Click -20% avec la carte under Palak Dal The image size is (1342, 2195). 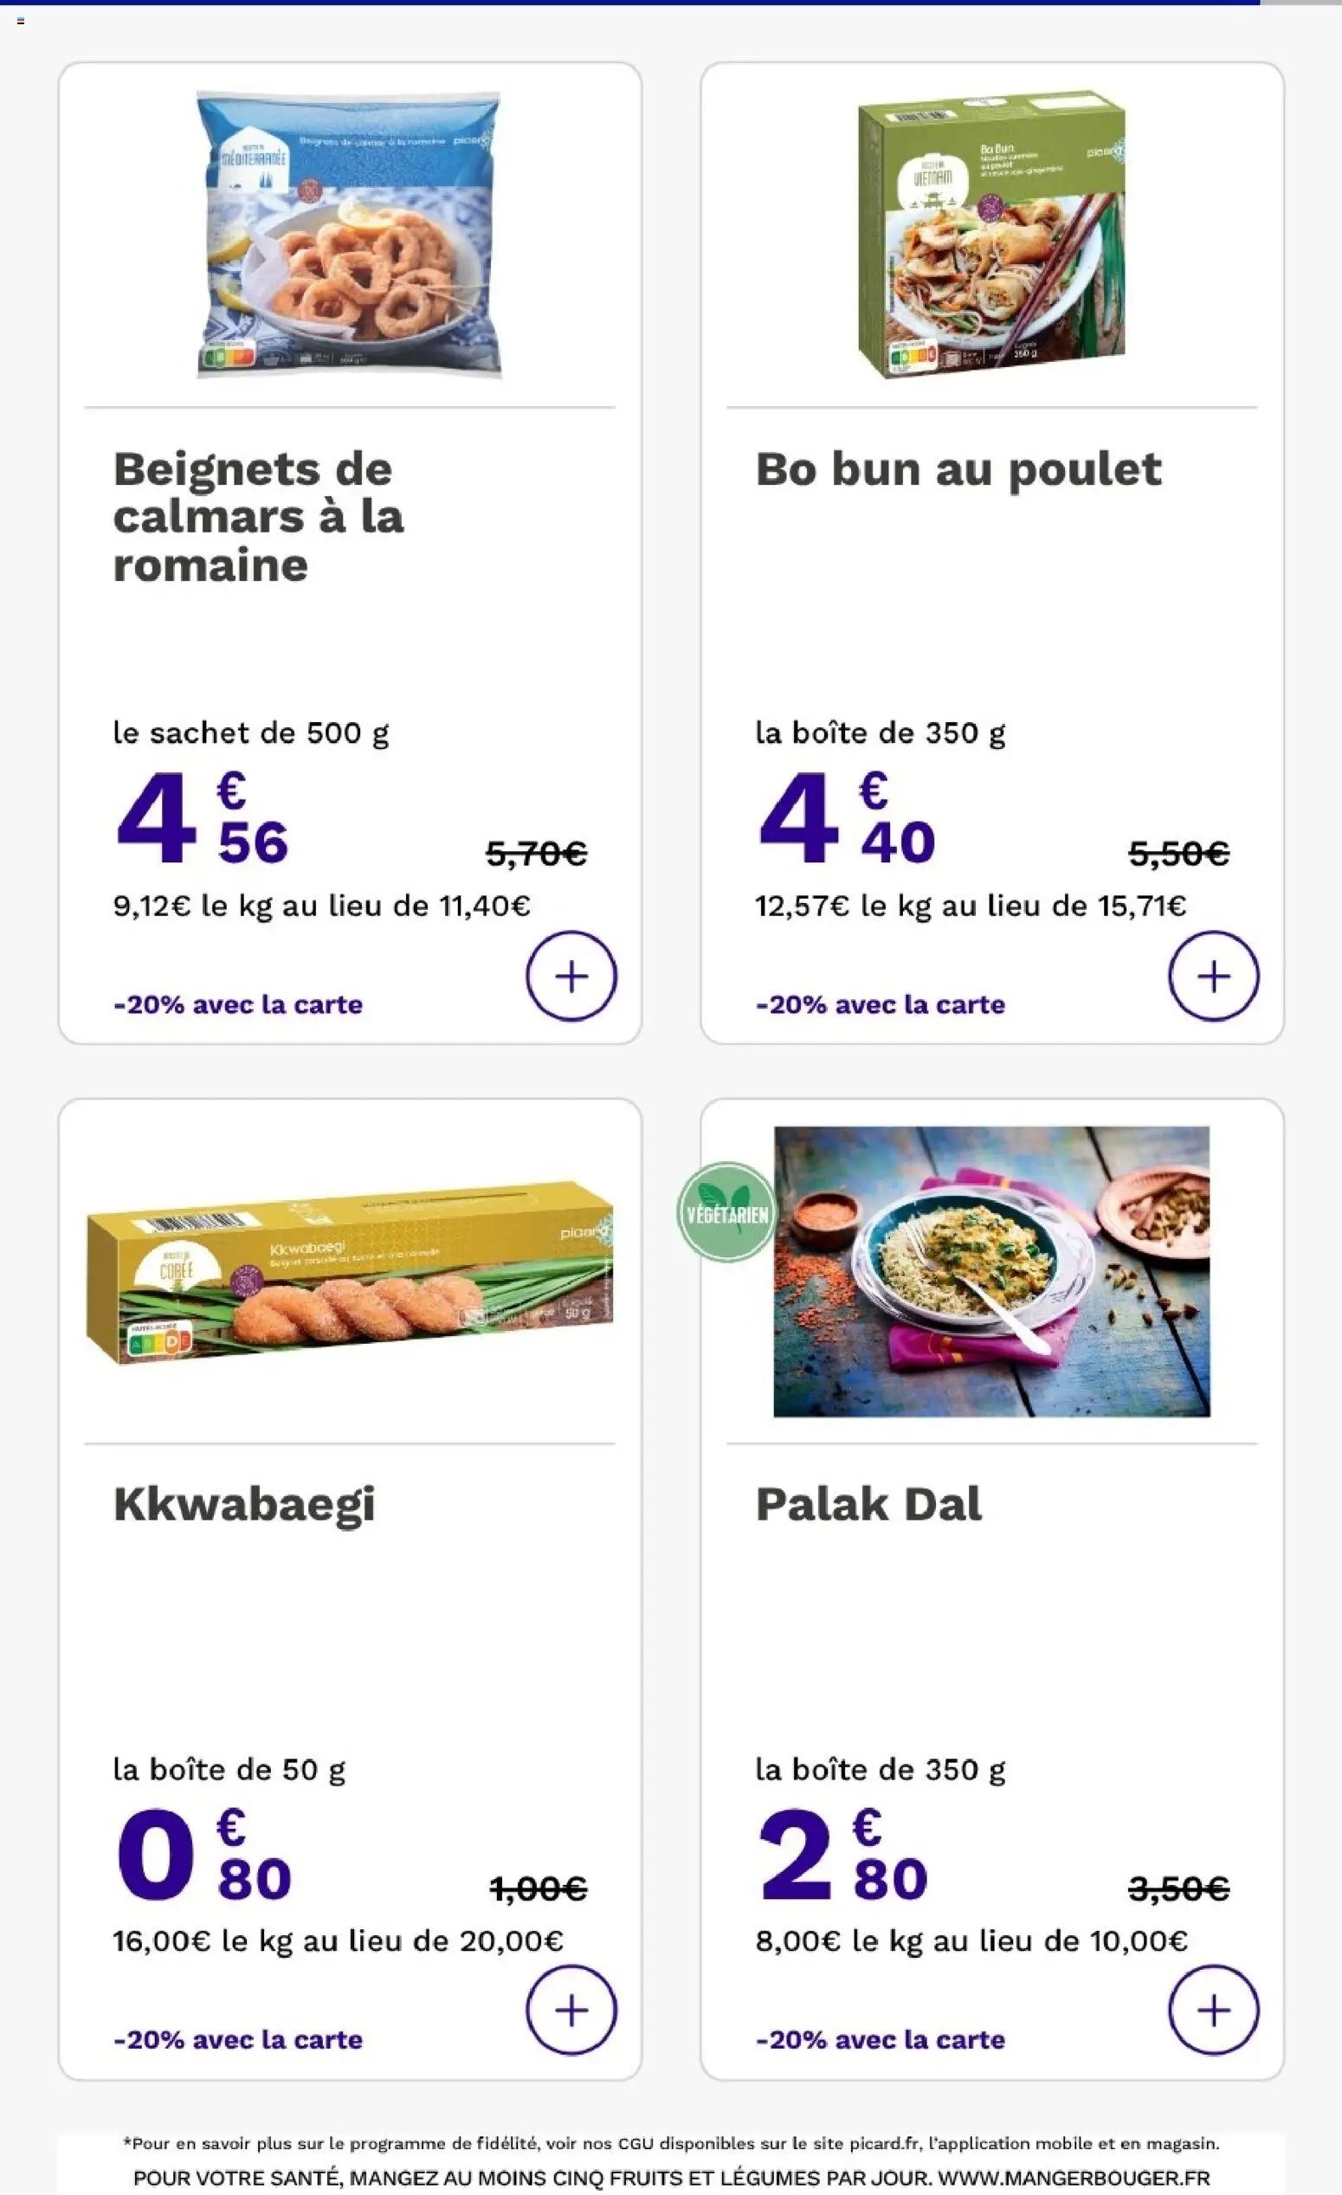[880, 2039]
